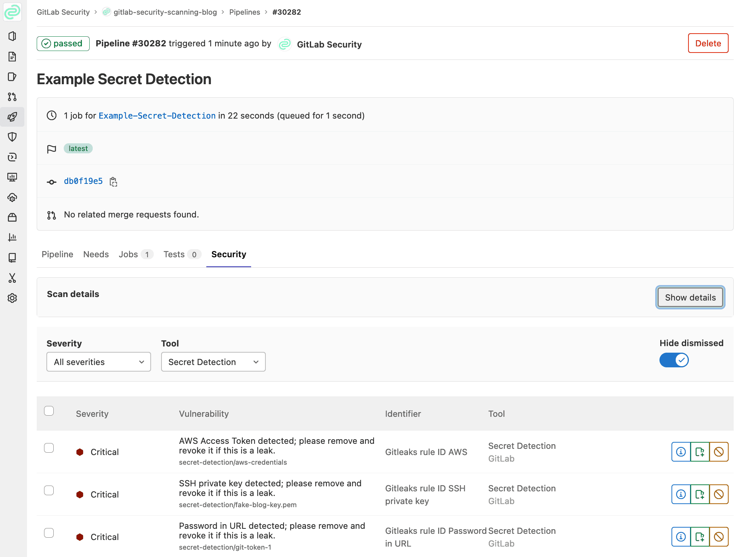Open the All severities dropdown

coord(99,362)
